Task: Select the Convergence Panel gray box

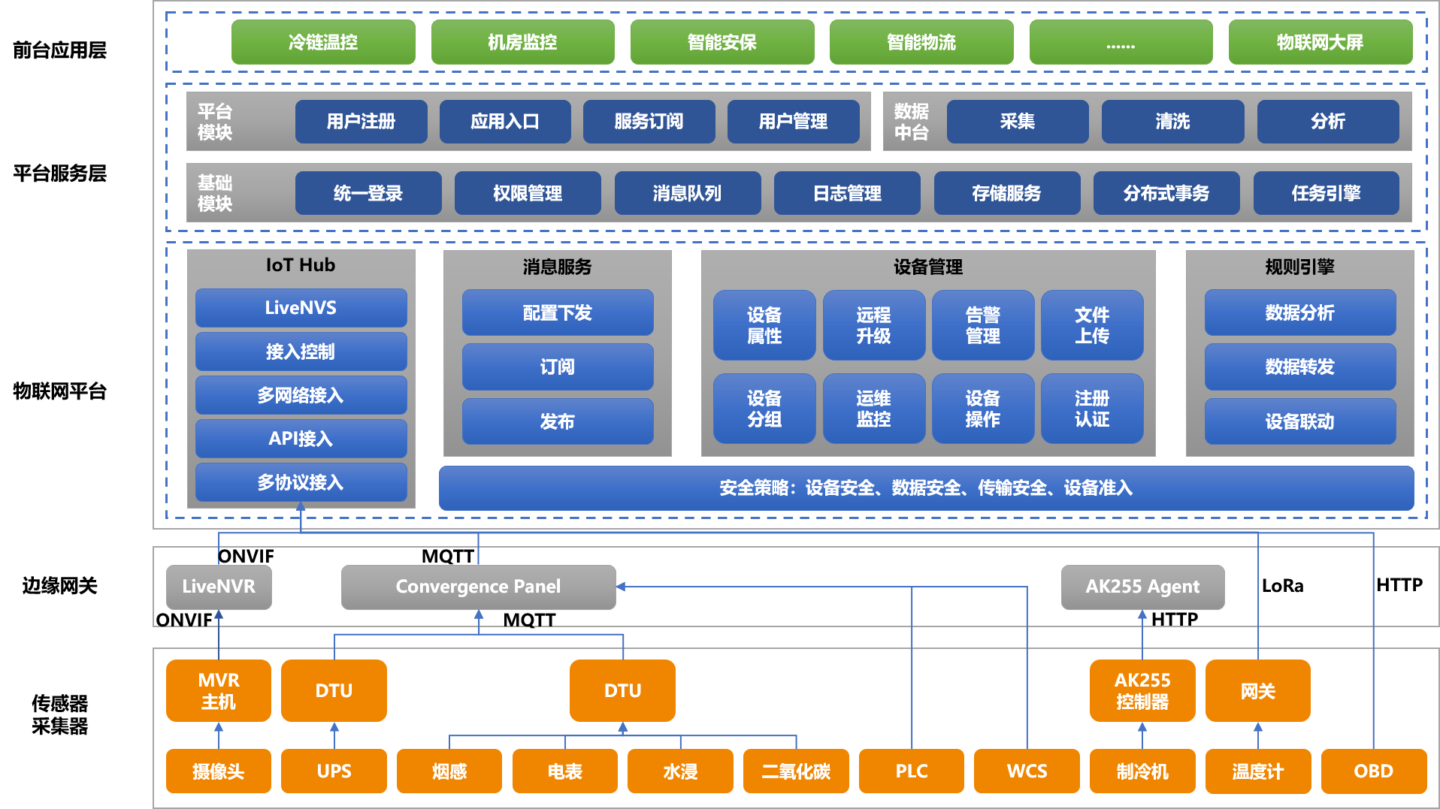Action: click(x=478, y=587)
